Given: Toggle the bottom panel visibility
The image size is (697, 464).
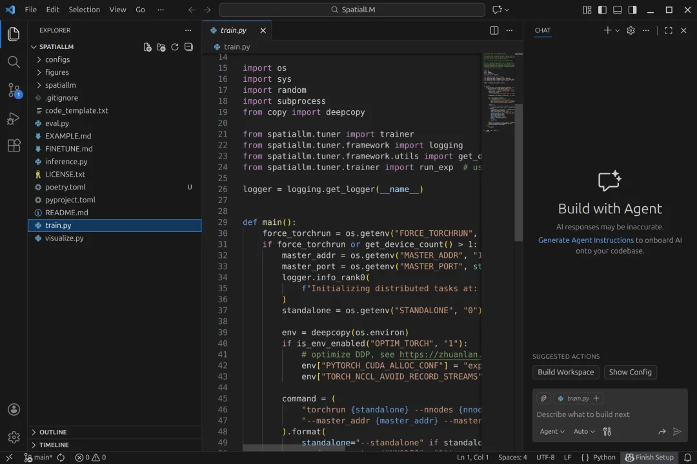Looking at the screenshot, I should [x=617, y=10].
